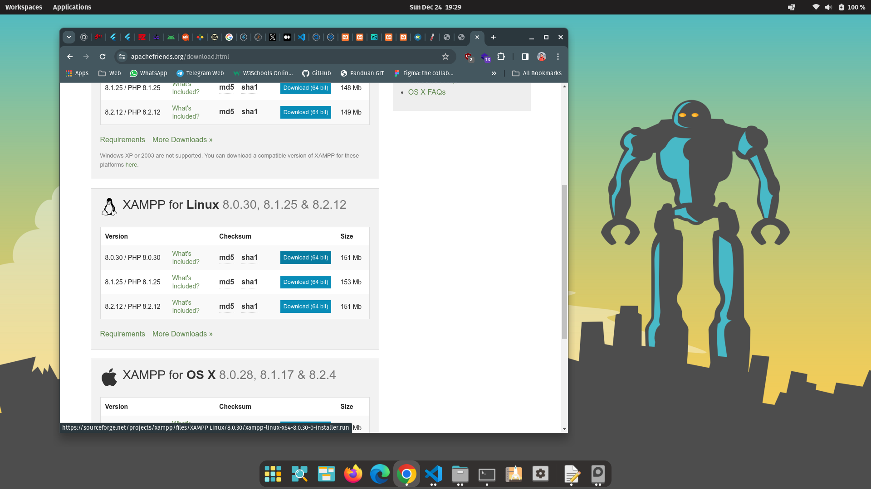Screen dimensions: 871x489
Task: Switch to the Android robot tab
Action: point(171,37)
